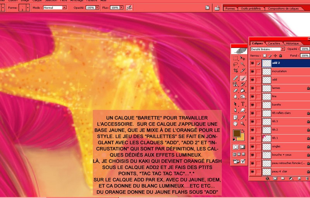Select the Eyedropper tool
Viewport: 310px width, 198px height.
point(243,118)
